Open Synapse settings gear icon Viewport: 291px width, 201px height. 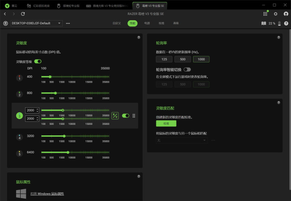[x=276, y=14]
